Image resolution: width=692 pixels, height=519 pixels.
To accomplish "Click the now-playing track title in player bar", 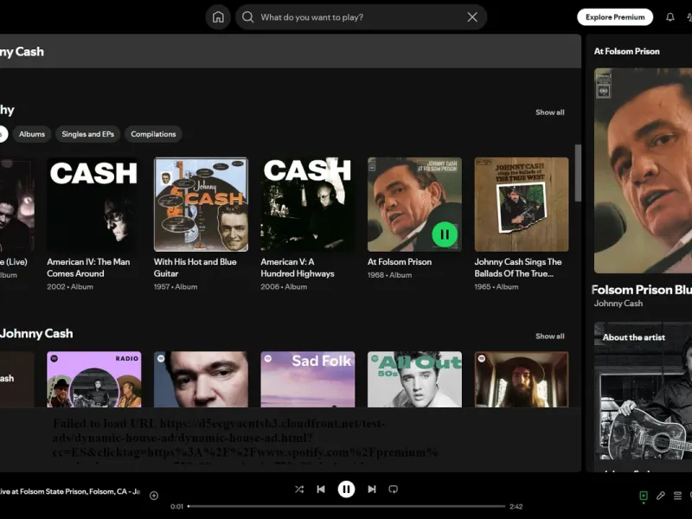I will click(x=70, y=491).
